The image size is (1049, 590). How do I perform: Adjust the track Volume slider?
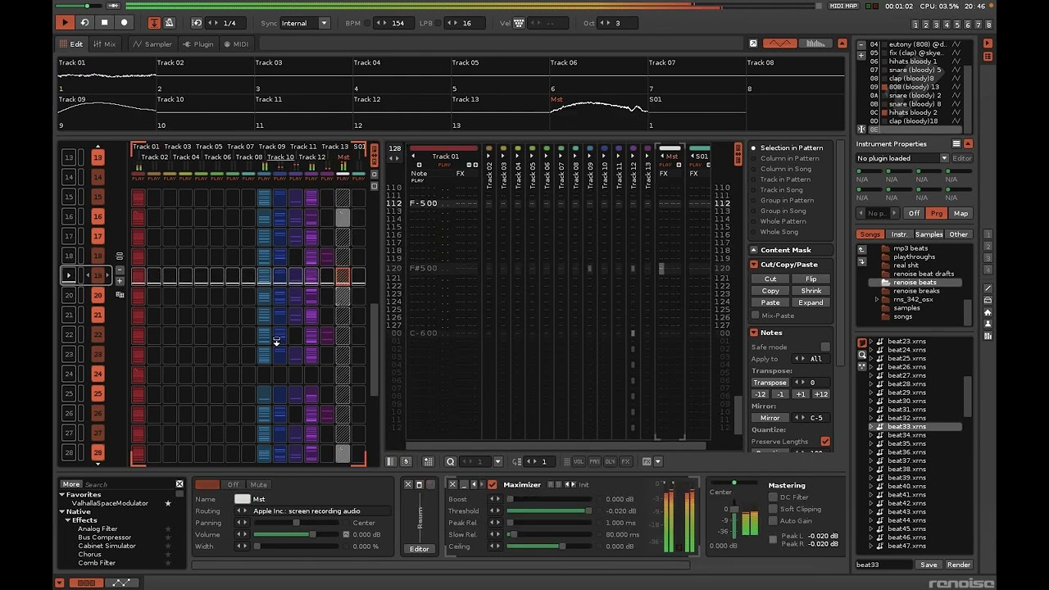tap(298, 534)
